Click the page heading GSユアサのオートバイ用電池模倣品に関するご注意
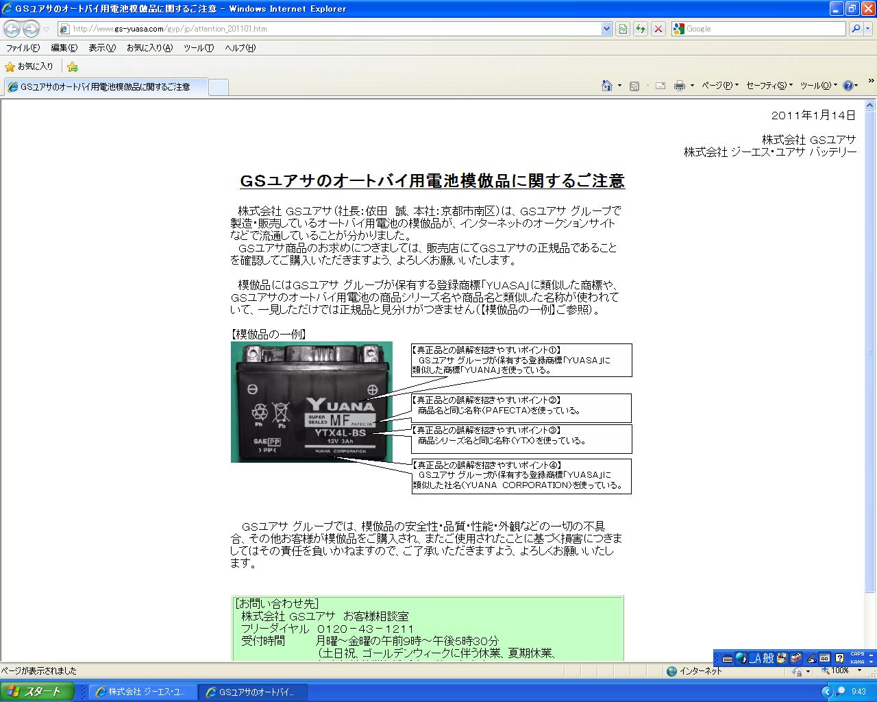Viewport: 877px width, 702px height. tap(432, 181)
